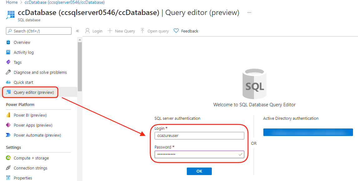Click the Power Apps diamond icon
The height and width of the screenshot is (181, 358).
click(x=8, y=125)
